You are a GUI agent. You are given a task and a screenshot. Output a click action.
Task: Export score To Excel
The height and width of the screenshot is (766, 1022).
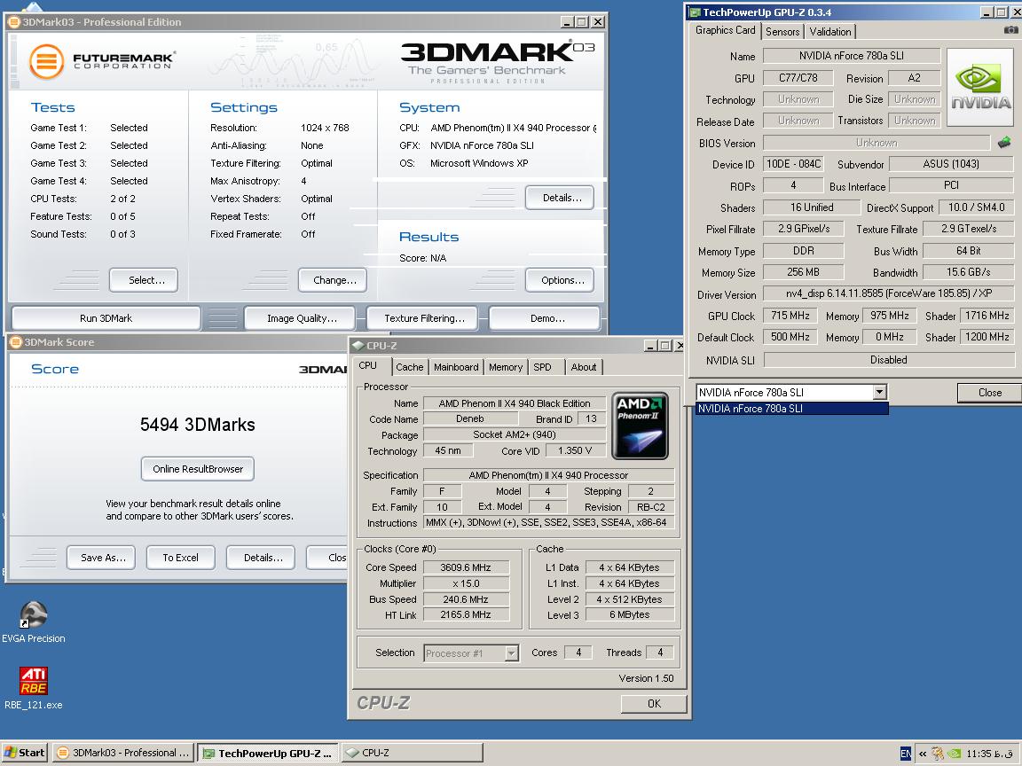[x=181, y=558]
